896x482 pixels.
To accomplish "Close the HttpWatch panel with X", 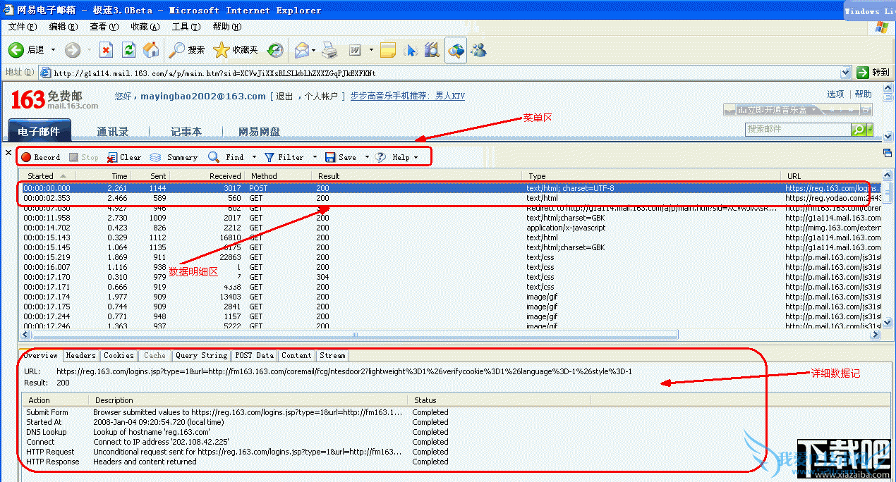I will tap(8, 153).
